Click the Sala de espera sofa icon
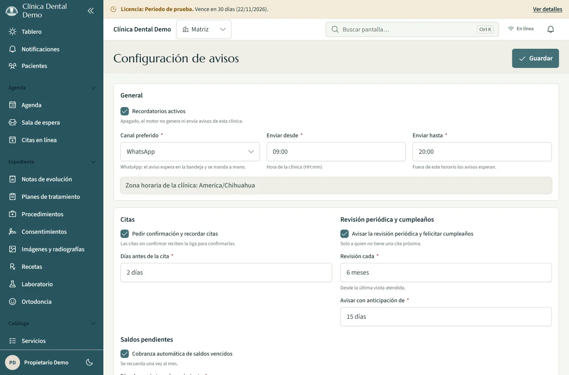Image resolution: width=569 pixels, height=375 pixels. coord(13,122)
